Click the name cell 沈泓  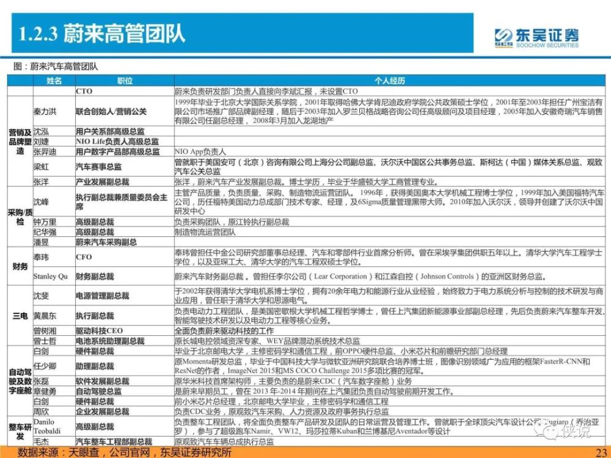coord(54,131)
